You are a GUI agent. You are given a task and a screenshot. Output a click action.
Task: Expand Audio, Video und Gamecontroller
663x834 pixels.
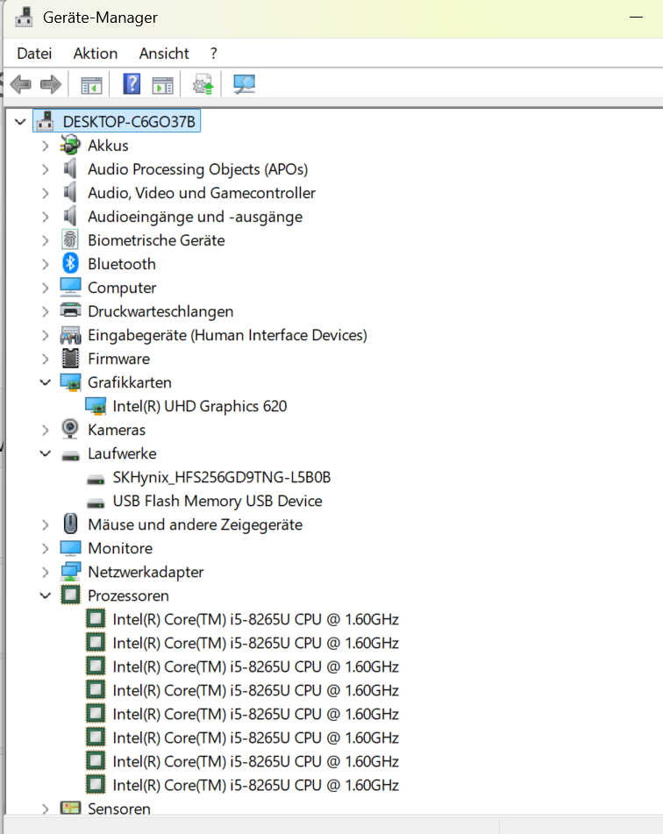[46, 193]
